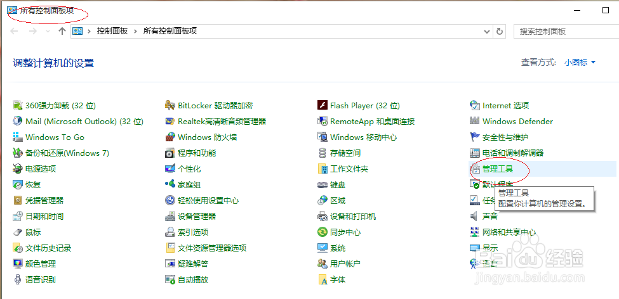Click the 个性化 icon
Screen dimensions: 619x299
click(x=170, y=169)
